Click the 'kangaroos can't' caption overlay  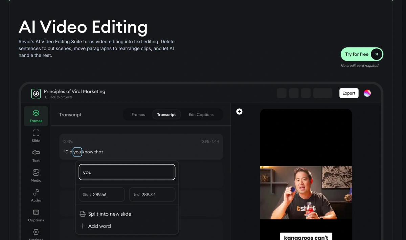click(306, 236)
